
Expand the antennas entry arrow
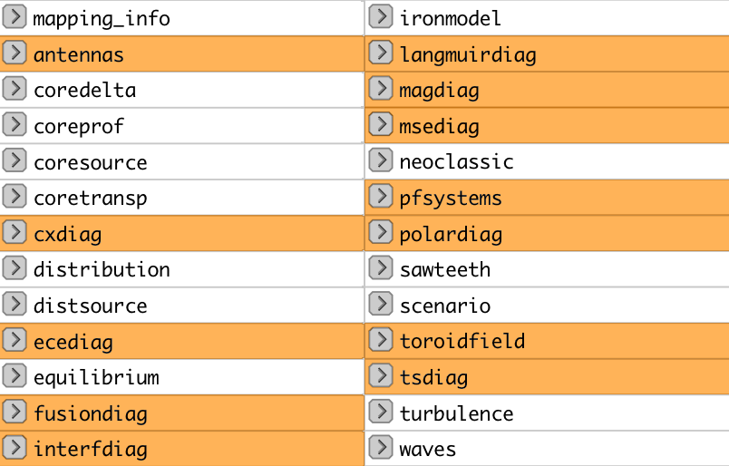point(15,53)
